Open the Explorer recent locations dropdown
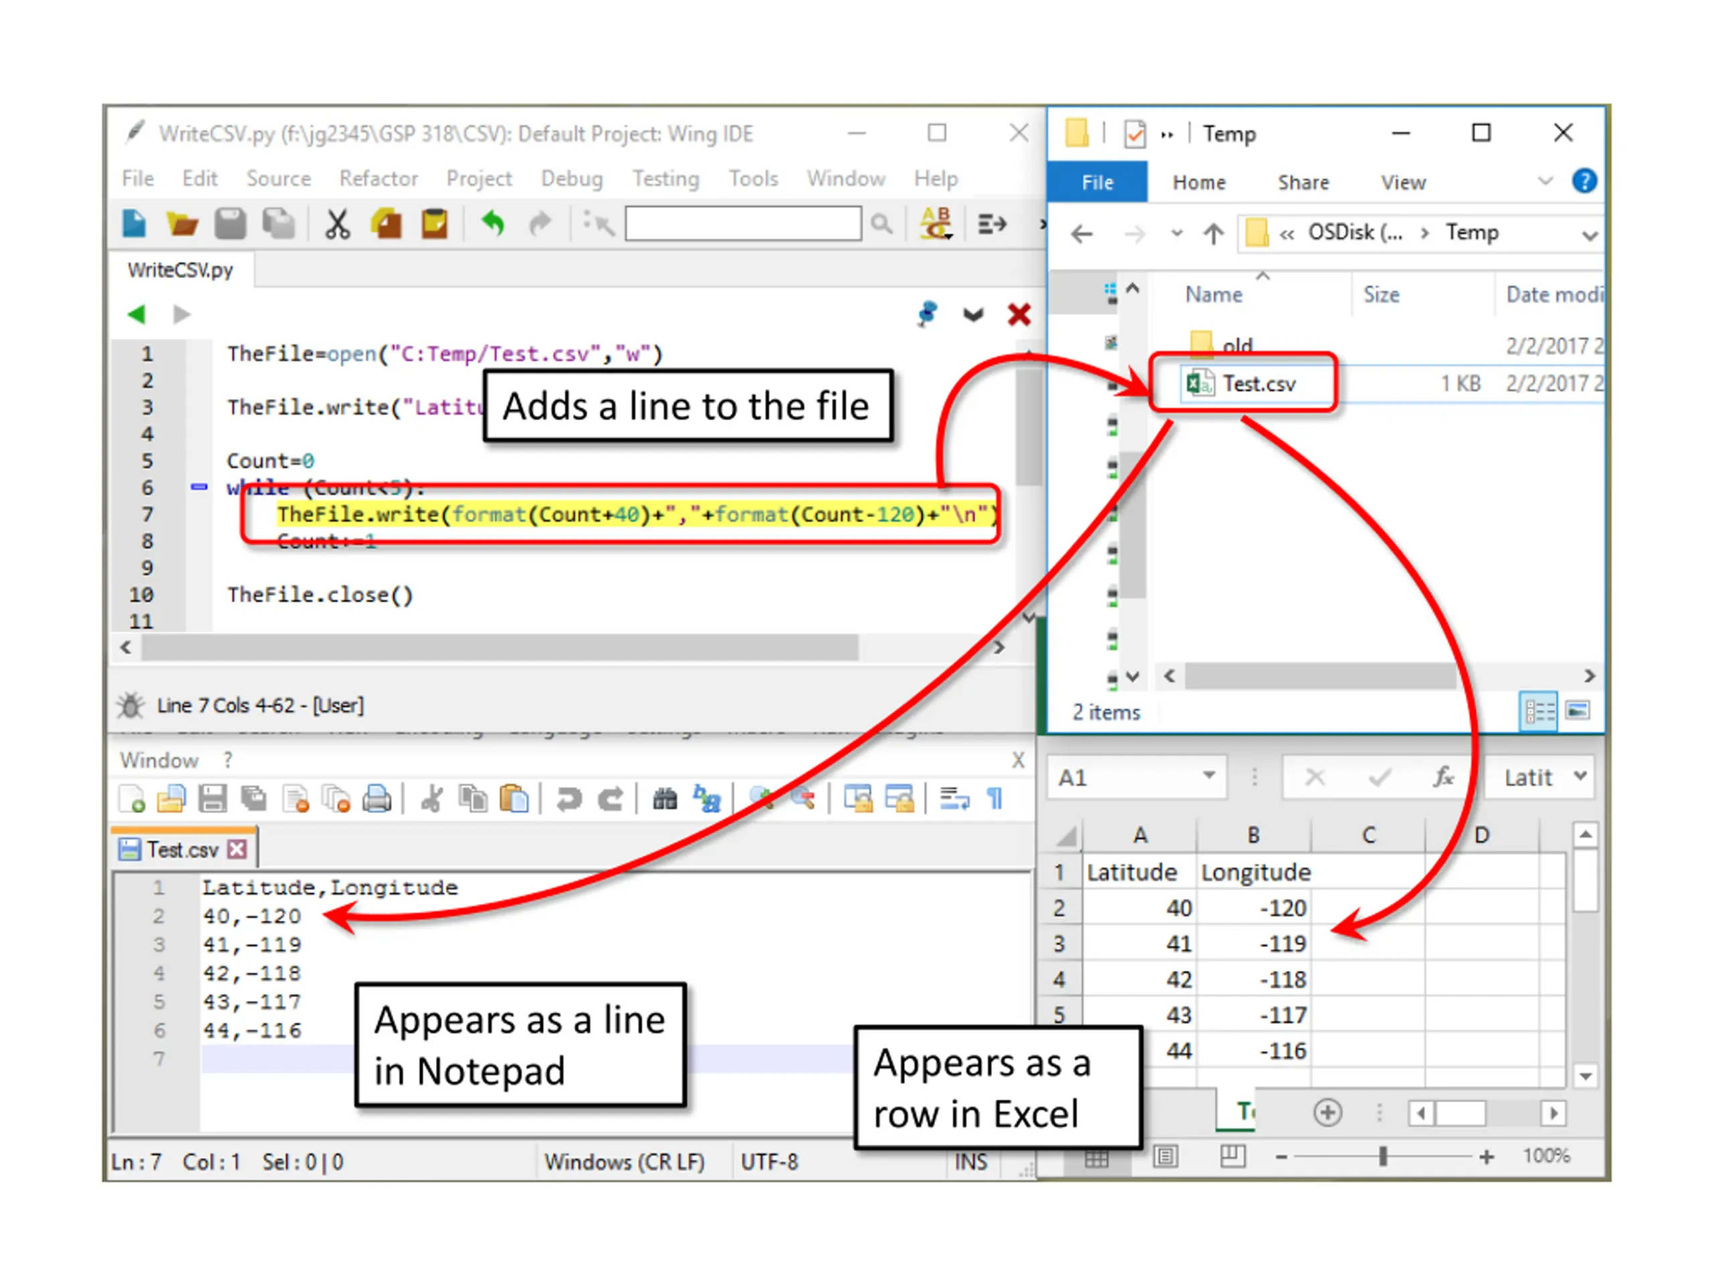Viewport: 1712px width, 1284px height. click(1176, 233)
